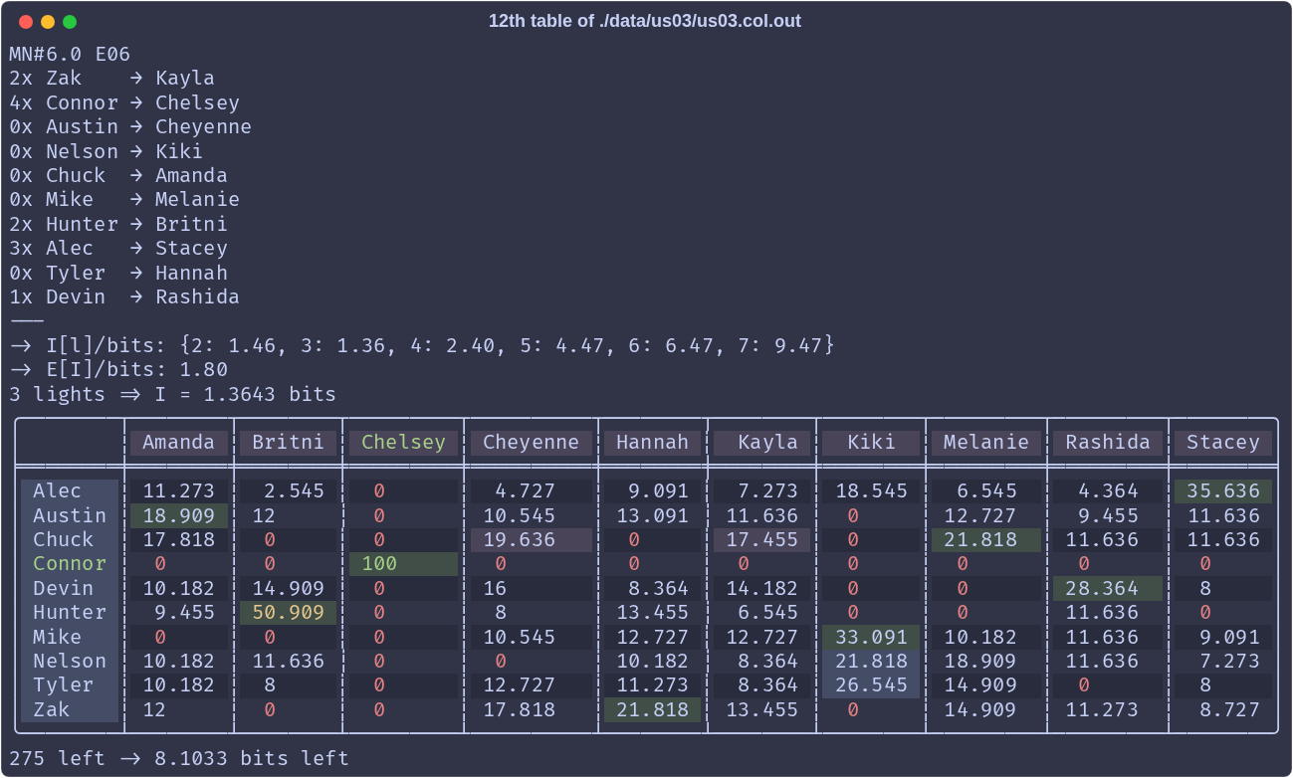Click Chuck–Cheyenne cell value 19.636
Image resolution: width=1293 pixels, height=778 pixels.
[x=531, y=539]
